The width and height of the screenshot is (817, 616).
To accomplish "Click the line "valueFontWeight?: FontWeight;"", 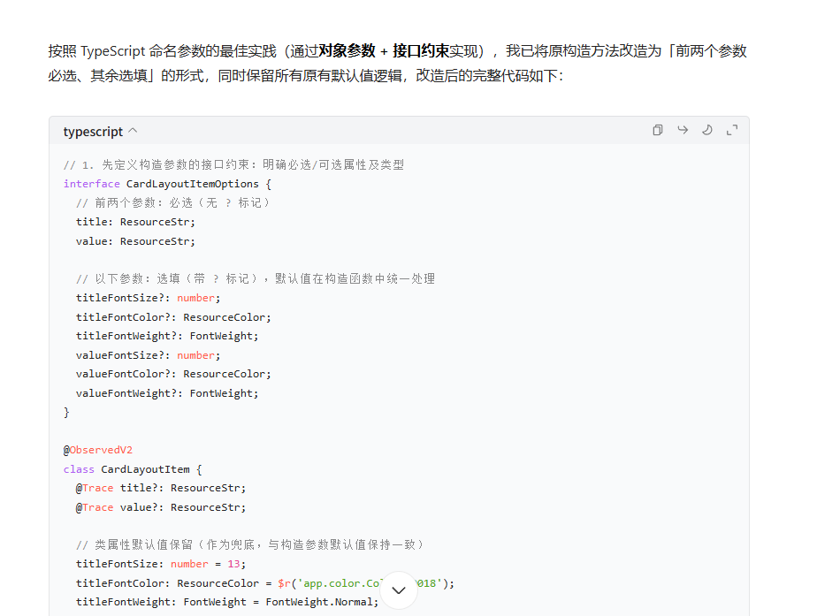I will 167,393.
